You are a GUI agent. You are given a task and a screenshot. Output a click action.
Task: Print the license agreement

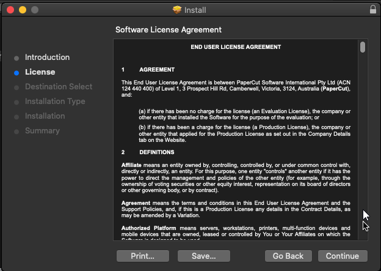pyautogui.click(x=142, y=256)
